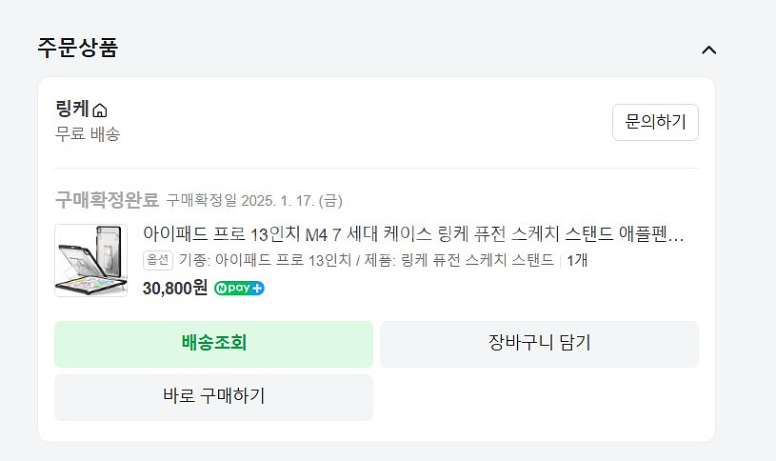The width and height of the screenshot is (776, 461).
Task: Select the 구매확정완료 status text
Action: 107,200
